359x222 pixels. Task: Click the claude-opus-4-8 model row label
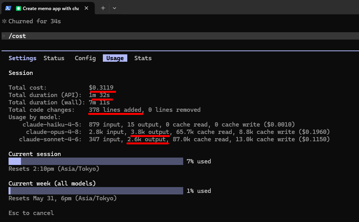pos(54,132)
